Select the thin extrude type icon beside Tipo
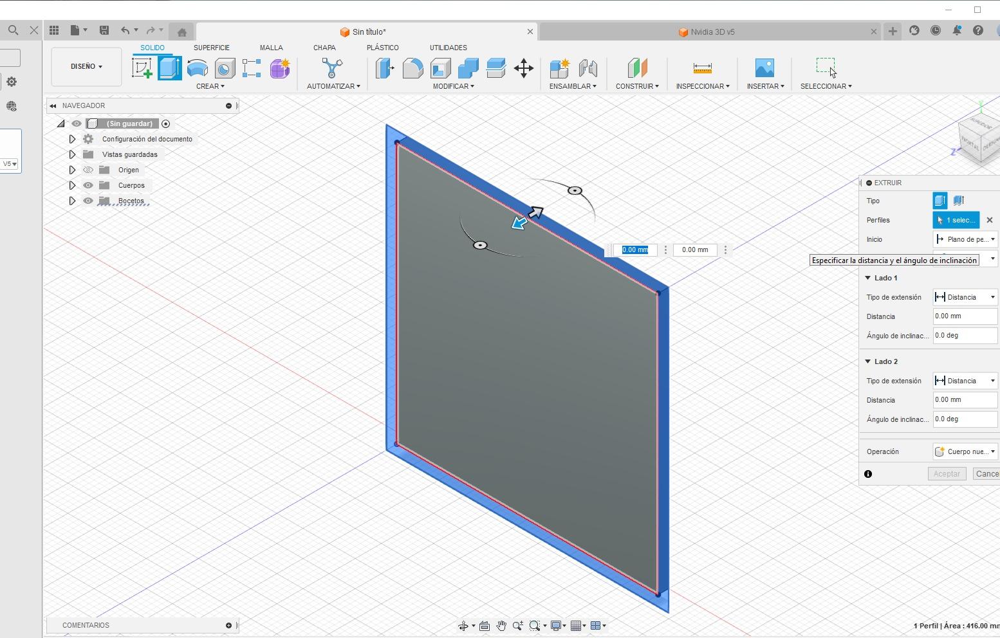 (958, 201)
